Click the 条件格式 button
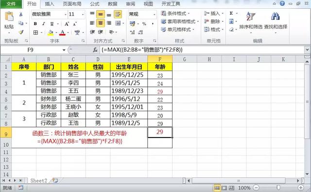 click(175, 14)
